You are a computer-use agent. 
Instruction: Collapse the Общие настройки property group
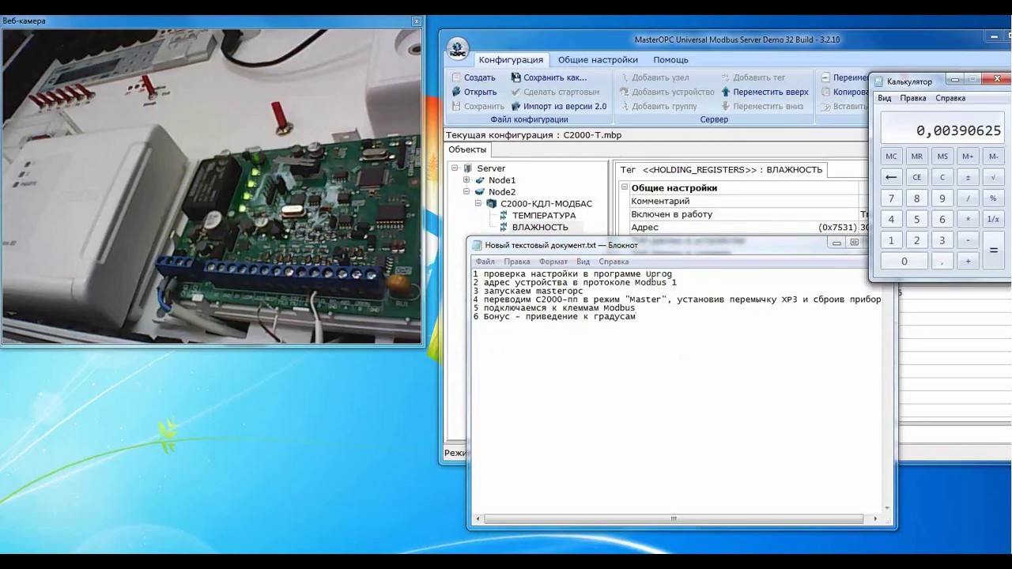[x=625, y=188]
